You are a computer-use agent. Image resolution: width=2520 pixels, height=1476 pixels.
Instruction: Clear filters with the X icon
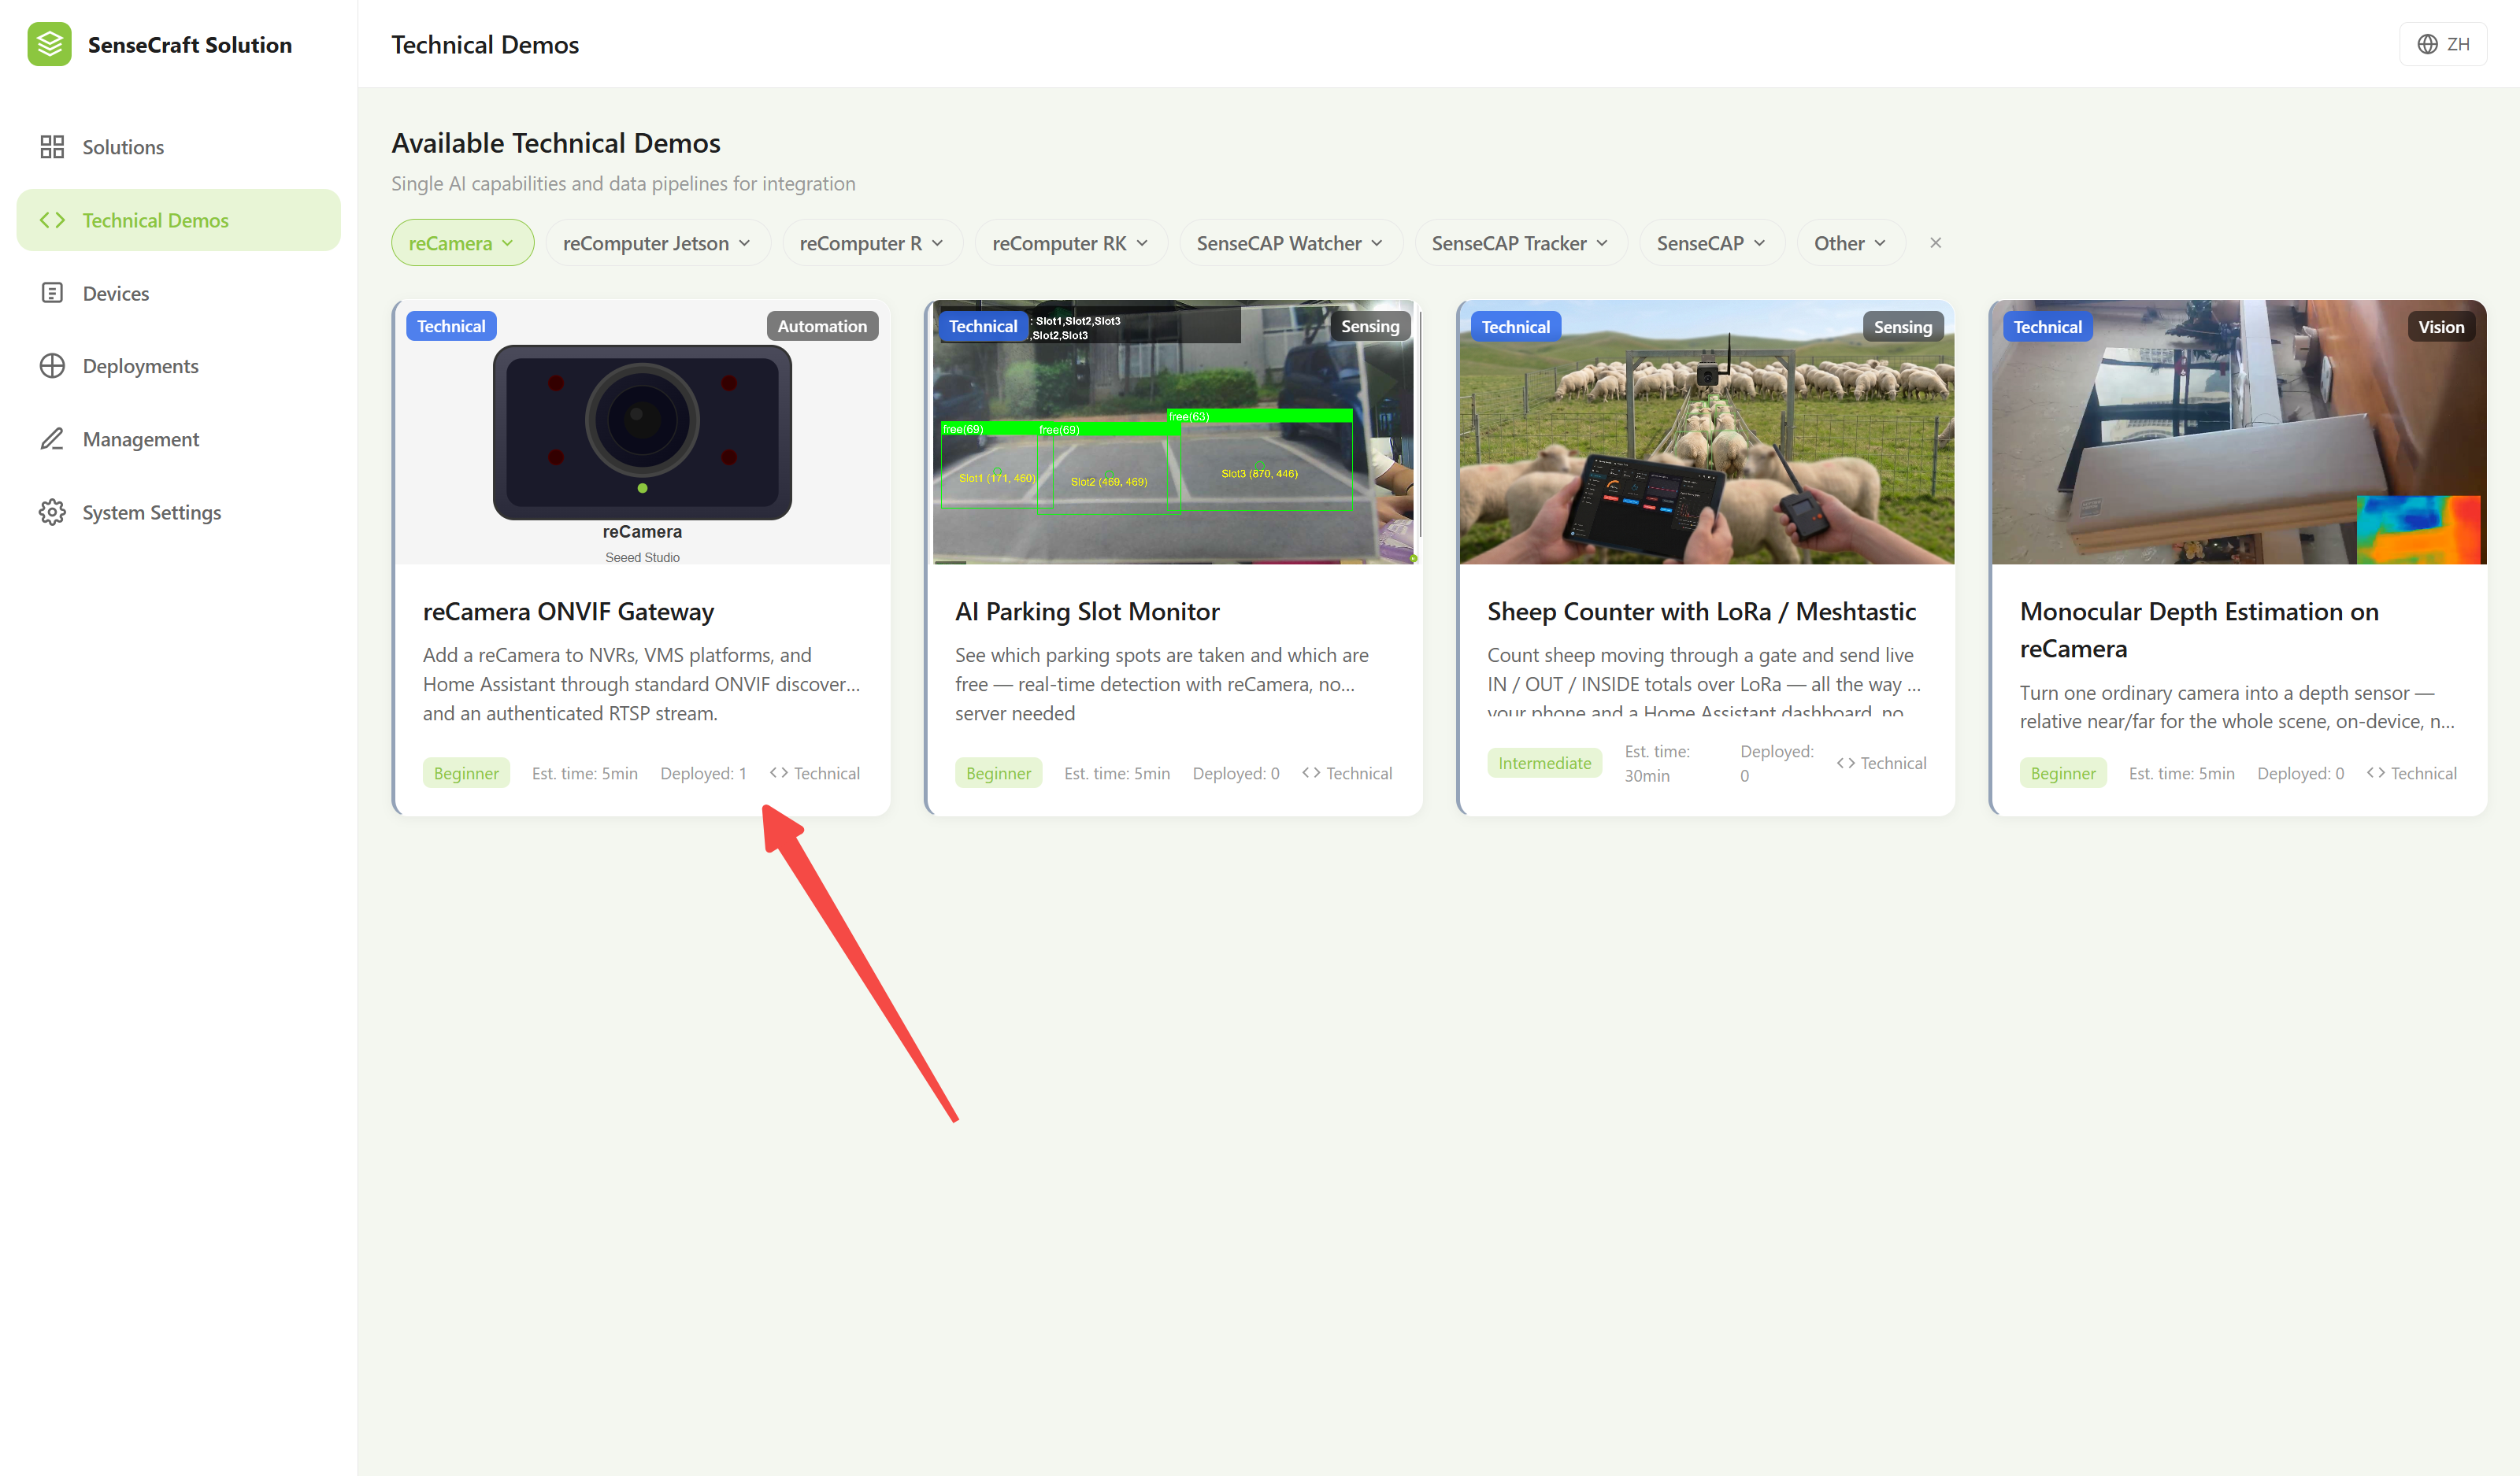click(1935, 242)
